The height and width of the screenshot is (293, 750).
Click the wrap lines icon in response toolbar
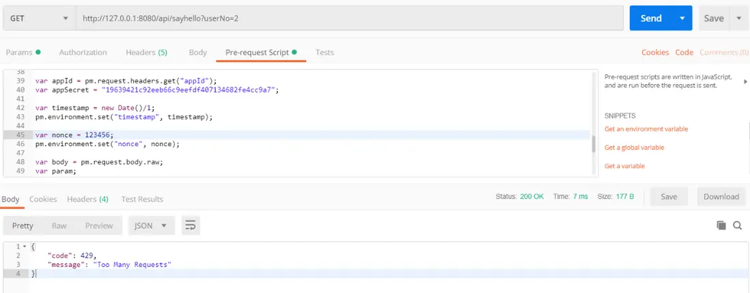[191, 225]
